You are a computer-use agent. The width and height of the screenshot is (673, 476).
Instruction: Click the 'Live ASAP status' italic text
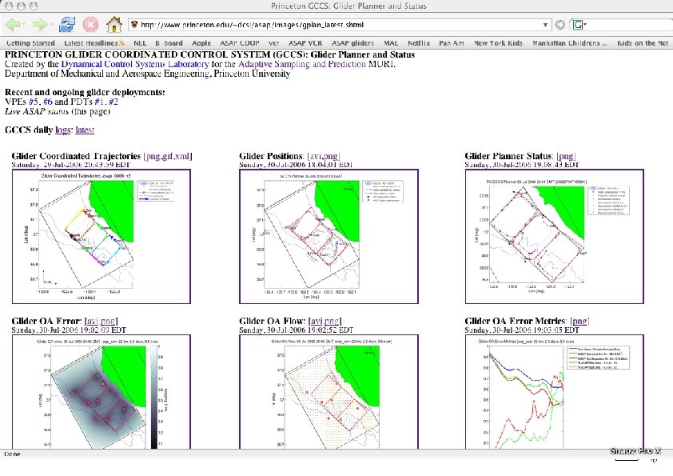tap(37, 111)
